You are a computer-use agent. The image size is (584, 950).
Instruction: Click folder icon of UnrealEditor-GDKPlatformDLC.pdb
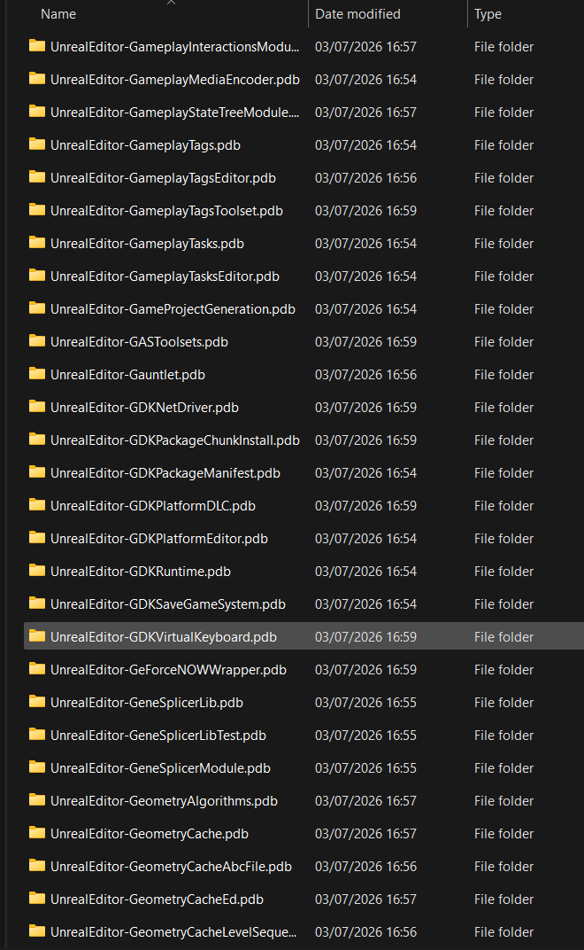37,504
